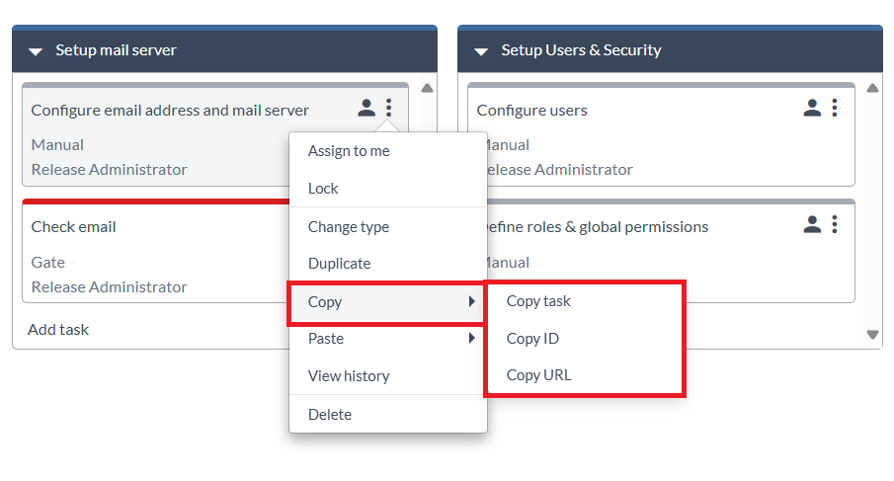This screenshot has height=481, width=894.
Task: Click assignee icon on Configure email address task
Action: click(x=366, y=108)
